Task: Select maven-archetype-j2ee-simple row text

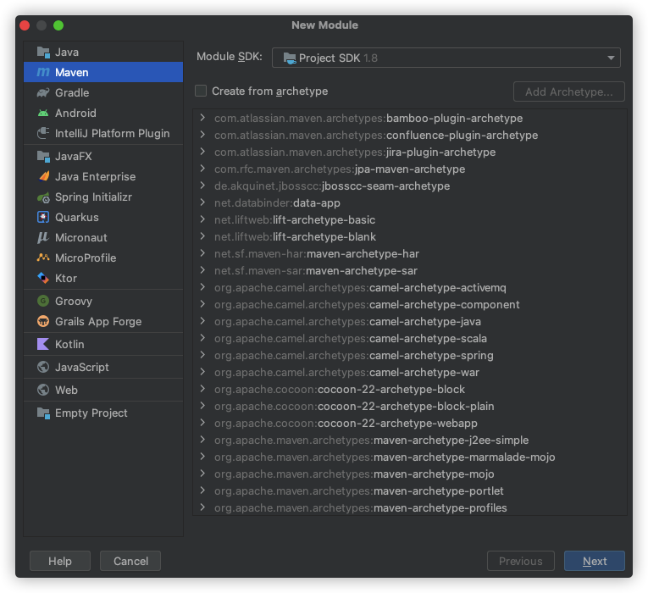Action: coord(372,441)
